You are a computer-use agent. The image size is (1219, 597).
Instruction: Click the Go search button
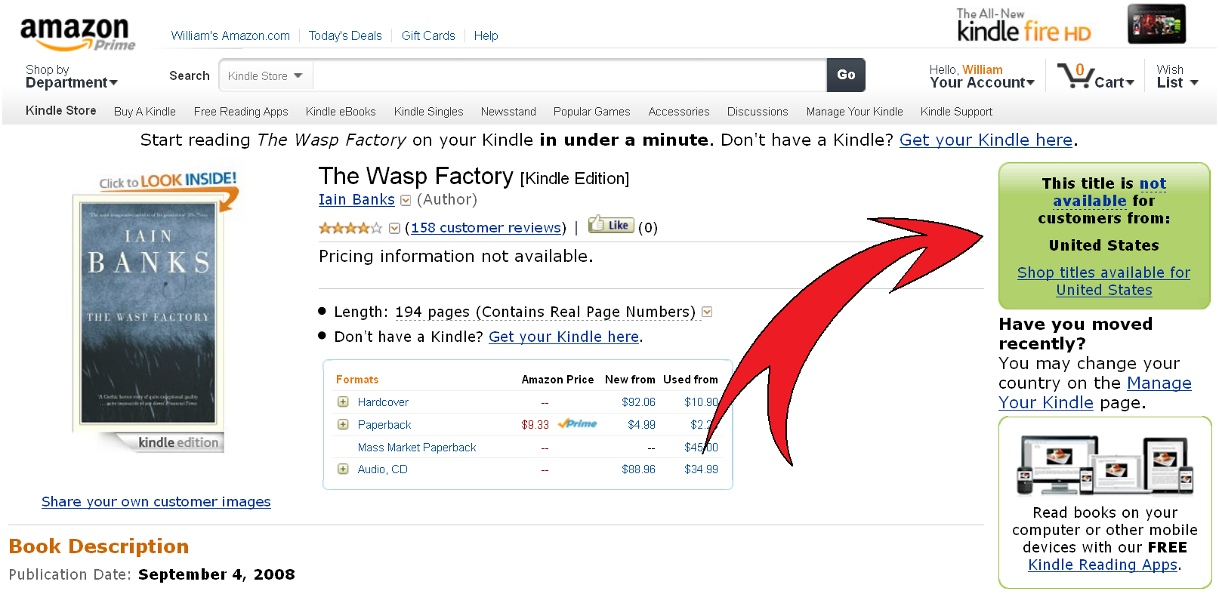coord(846,75)
